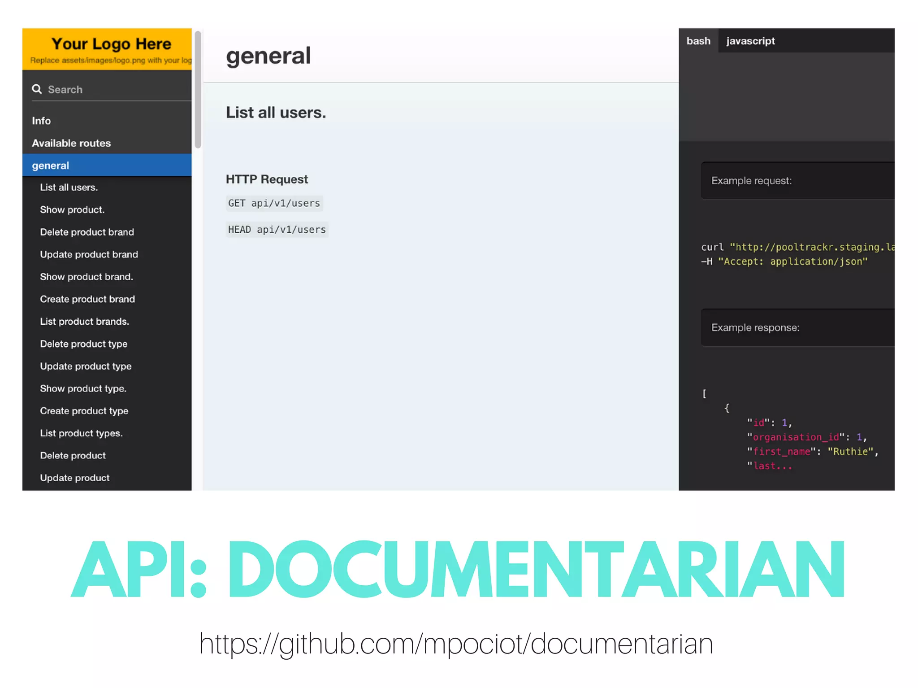Click the HTTP Request subheading
Viewport: 918px width, 688px height.
[267, 179]
